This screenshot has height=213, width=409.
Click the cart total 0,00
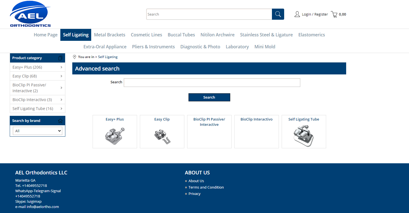click(343, 14)
